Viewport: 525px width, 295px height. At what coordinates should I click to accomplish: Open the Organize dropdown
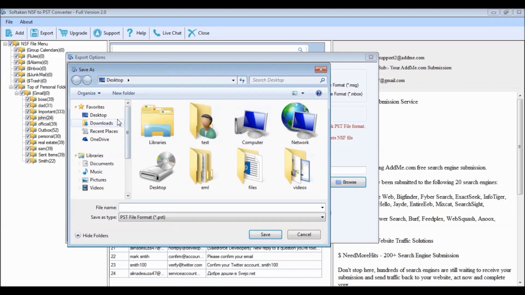pos(89,93)
